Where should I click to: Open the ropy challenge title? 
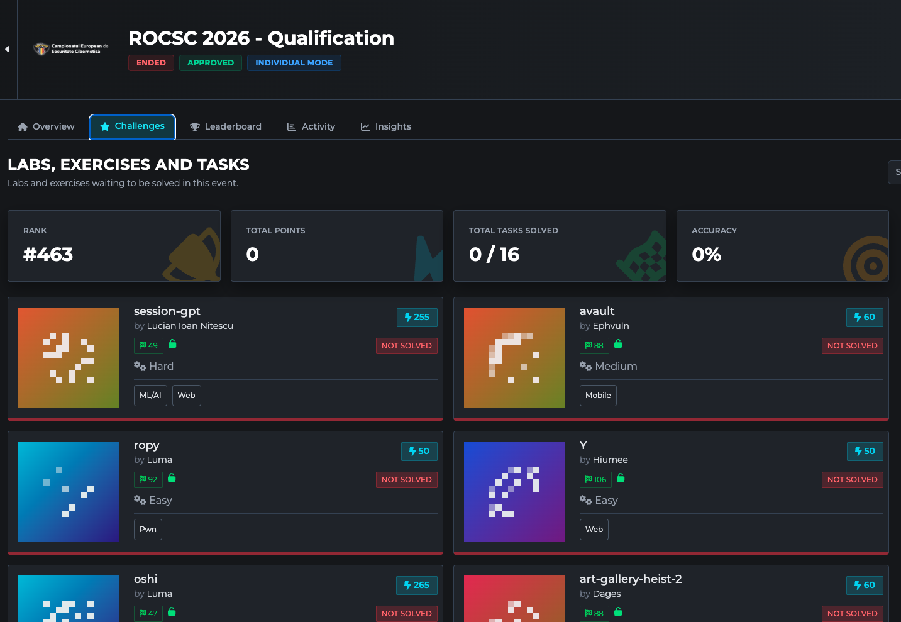(146, 445)
